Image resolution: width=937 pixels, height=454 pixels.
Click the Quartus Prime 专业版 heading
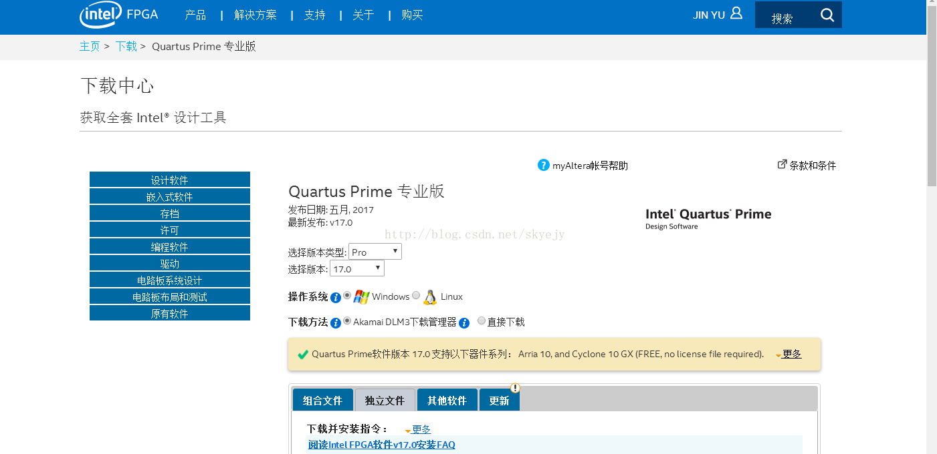367,192
